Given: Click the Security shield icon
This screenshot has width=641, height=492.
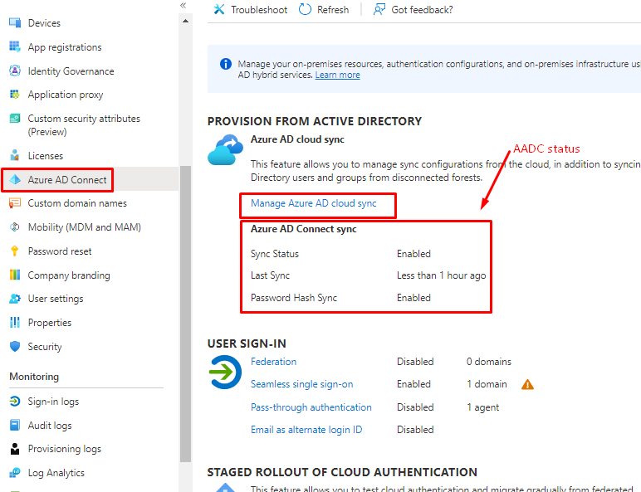Looking at the screenshot, I should click(14, 347).
